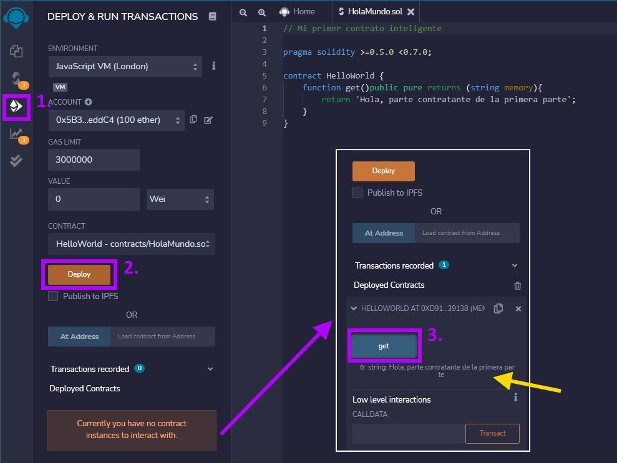617x463 pixels.
Task: Enable the Publish to IPFS checkbox
Action: [x=53, y=297]
